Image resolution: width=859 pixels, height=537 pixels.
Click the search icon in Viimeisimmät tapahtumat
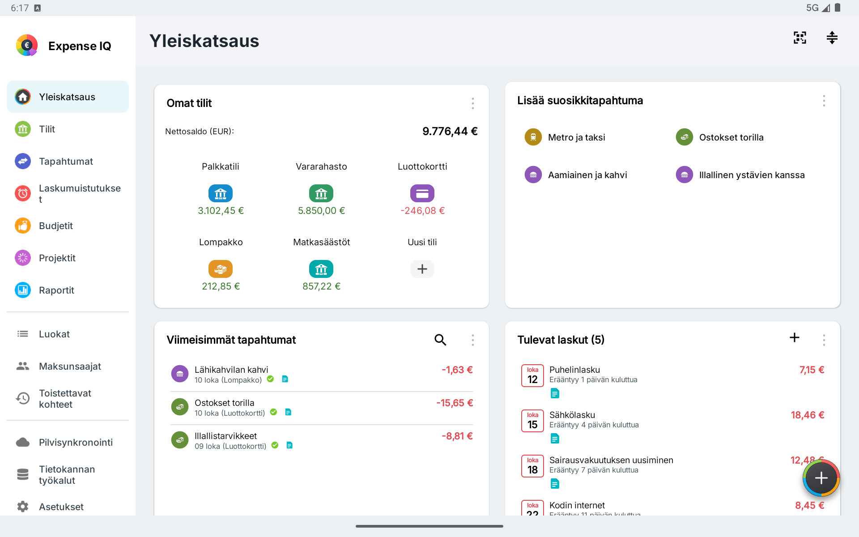coord(440,340)
